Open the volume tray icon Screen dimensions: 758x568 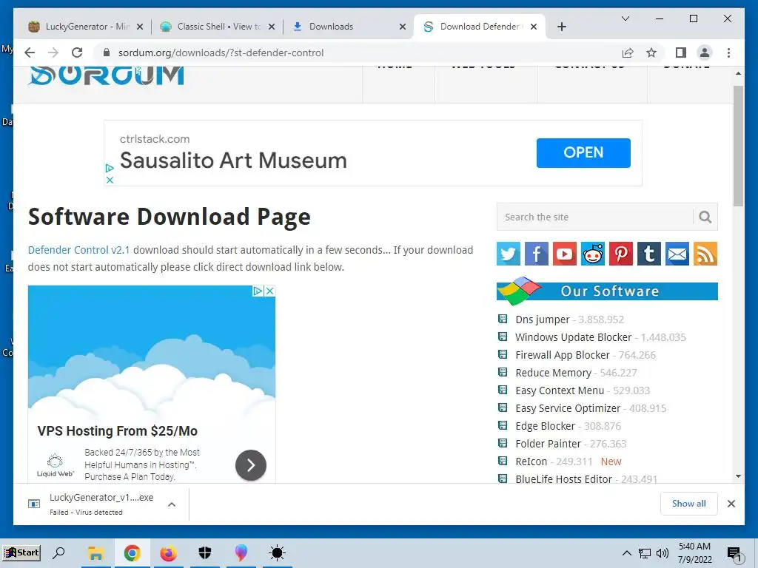(663, 553)
